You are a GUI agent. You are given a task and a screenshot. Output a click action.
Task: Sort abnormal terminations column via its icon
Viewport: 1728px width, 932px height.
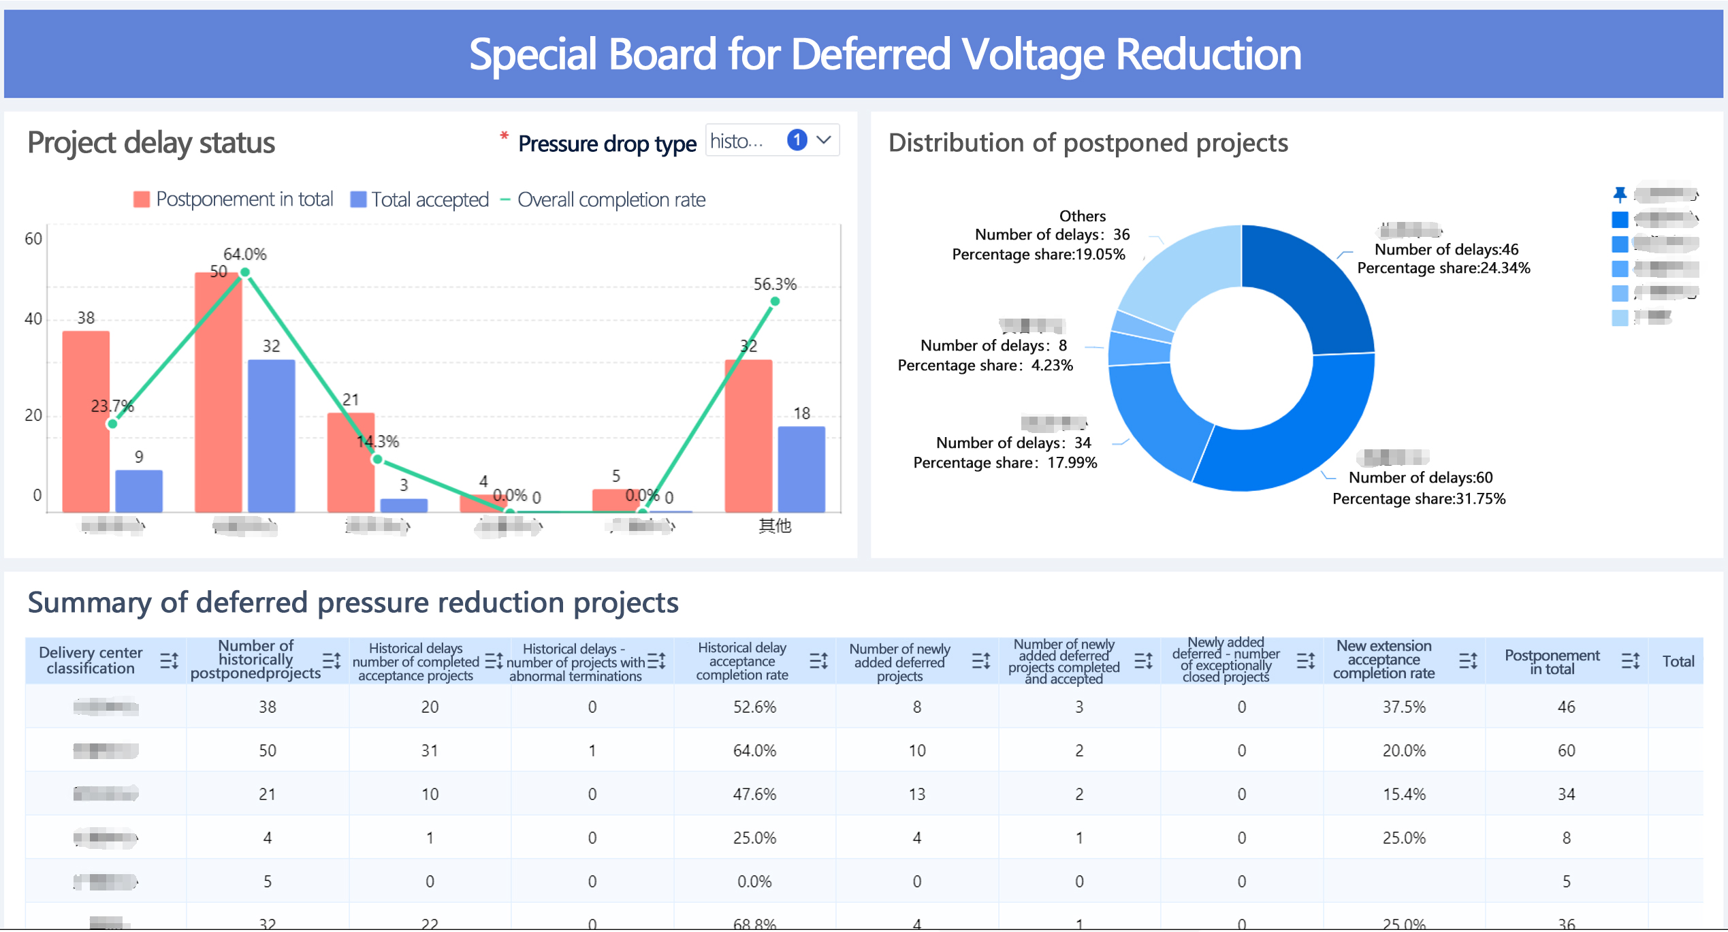pos(656,660)
